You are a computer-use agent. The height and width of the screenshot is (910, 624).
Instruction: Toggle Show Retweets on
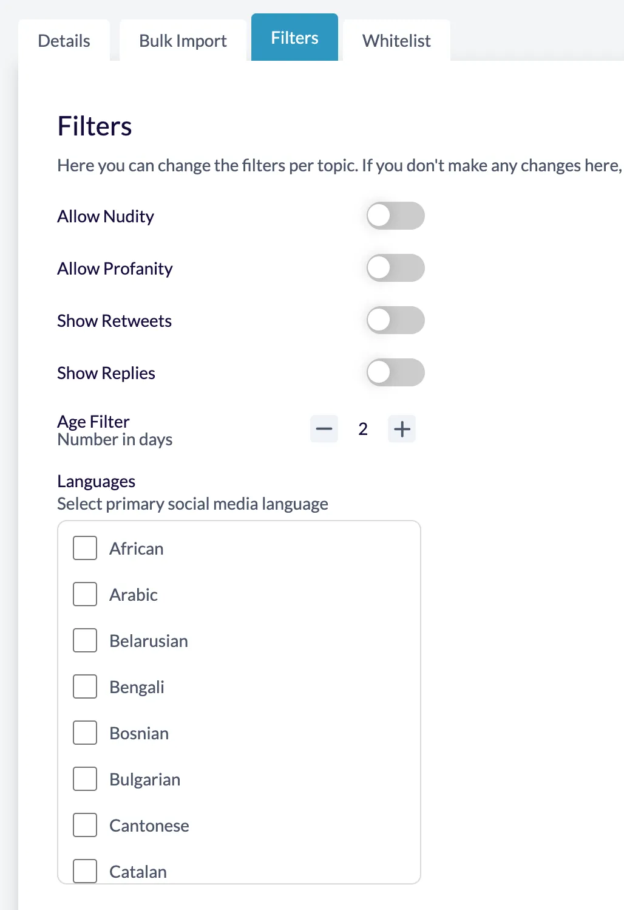[x=395, y=320]
